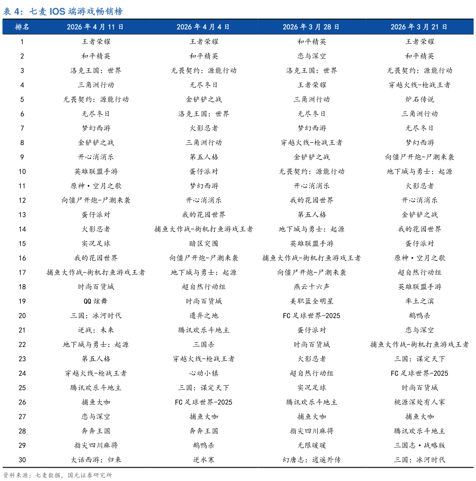Click the 燕云十六声 cell
This screenshot has height=481, width=476.
click(x=311, y=287)
